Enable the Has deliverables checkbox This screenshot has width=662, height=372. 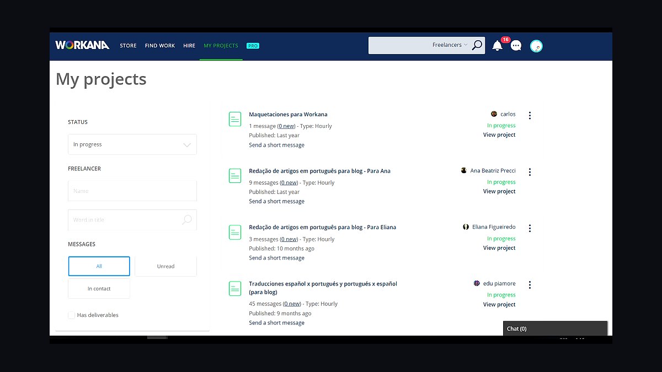coord(71,315)
